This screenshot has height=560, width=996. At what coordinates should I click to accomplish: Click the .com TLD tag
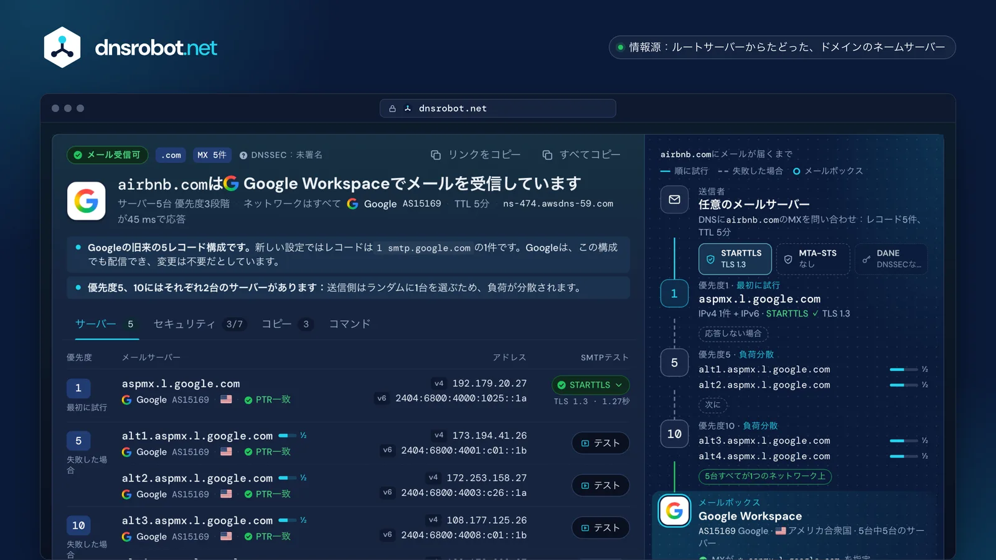[171, 155]
